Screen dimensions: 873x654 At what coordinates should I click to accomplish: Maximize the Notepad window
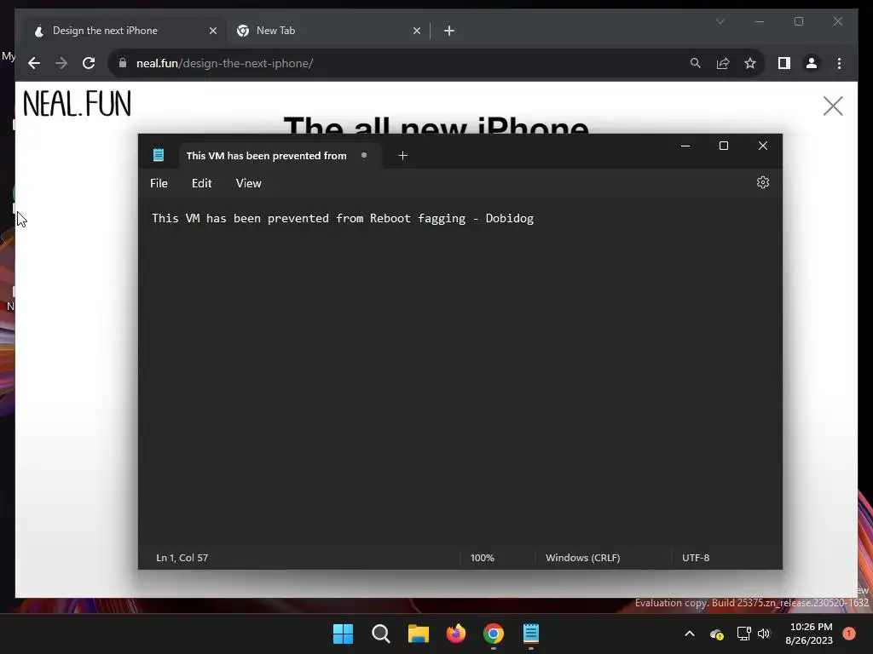[723, 146]
